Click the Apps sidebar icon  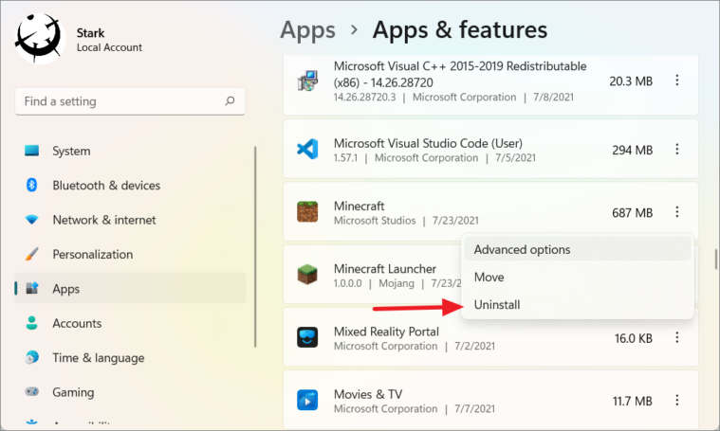click(x=32, y=288)
